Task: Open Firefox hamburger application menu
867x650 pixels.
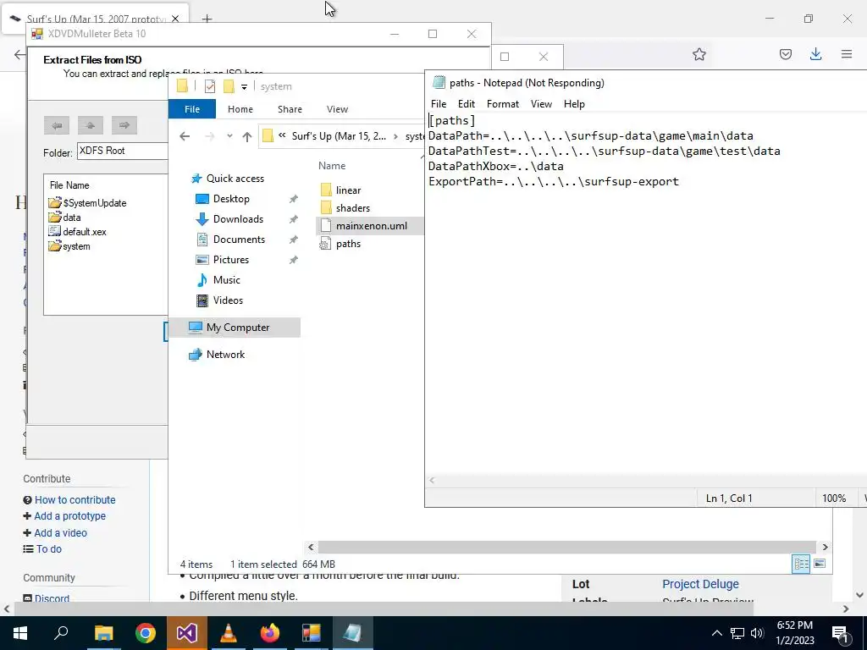Action: (x=846, y=54)
